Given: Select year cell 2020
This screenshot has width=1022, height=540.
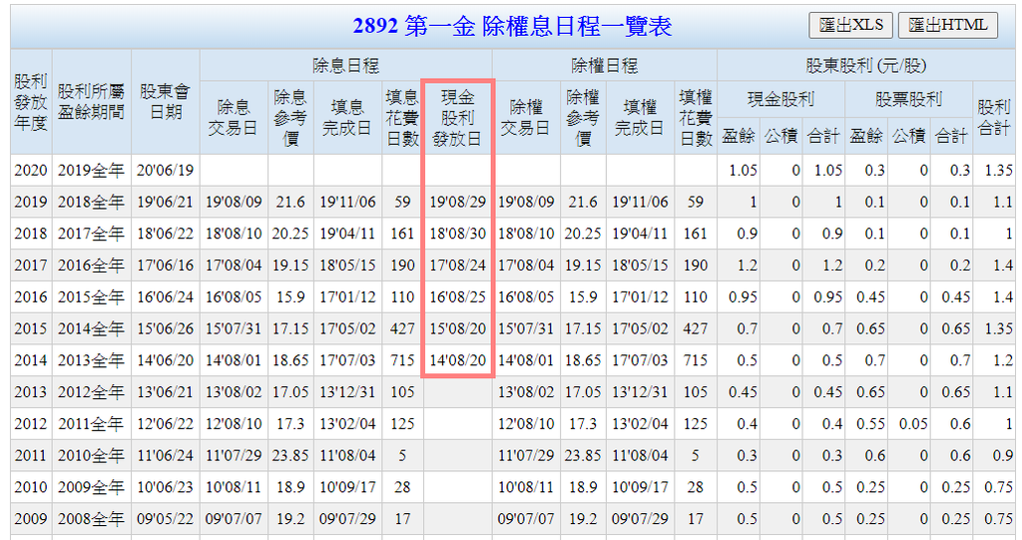Looking at the screenshot, I should [31, 171].
